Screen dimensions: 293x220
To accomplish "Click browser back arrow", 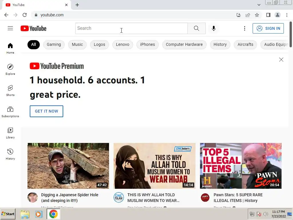I will [6, 15].
